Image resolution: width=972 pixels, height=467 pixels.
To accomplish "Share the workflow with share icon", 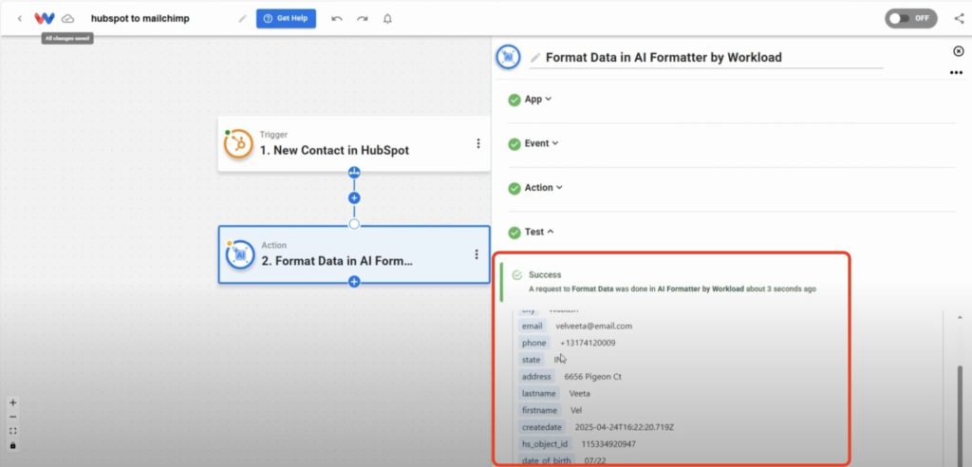I will click(959, 19).
